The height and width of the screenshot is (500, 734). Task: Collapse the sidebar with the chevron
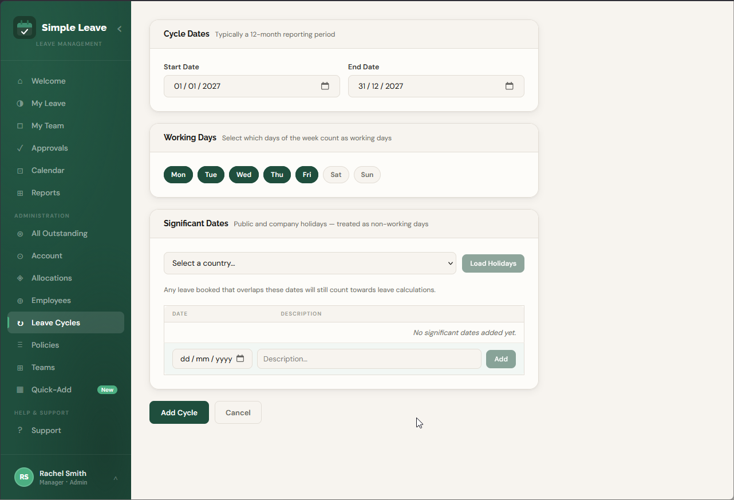(x=119, y=29)
